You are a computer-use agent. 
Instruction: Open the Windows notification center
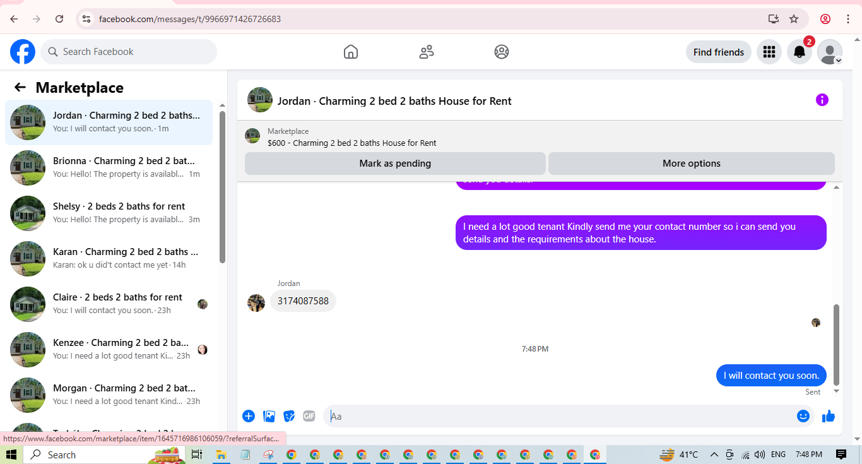841,455
